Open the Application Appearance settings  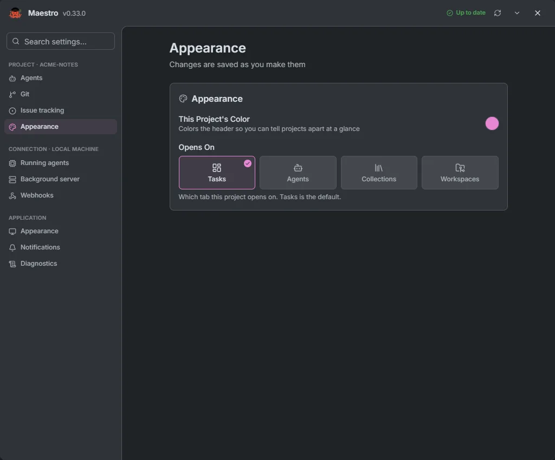[x=61, y=232]
